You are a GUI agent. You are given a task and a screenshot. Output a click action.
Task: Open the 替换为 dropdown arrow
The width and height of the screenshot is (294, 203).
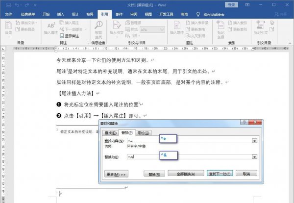(255, 157)
